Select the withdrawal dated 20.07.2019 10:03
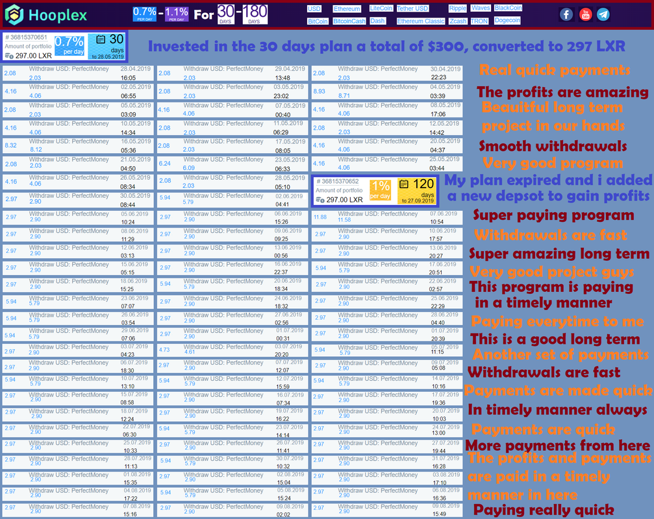Screen dimensions: 654x519 (387, 415)
